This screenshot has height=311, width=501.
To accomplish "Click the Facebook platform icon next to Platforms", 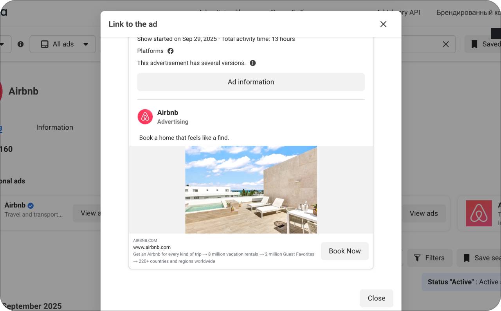I will [170, 51].
